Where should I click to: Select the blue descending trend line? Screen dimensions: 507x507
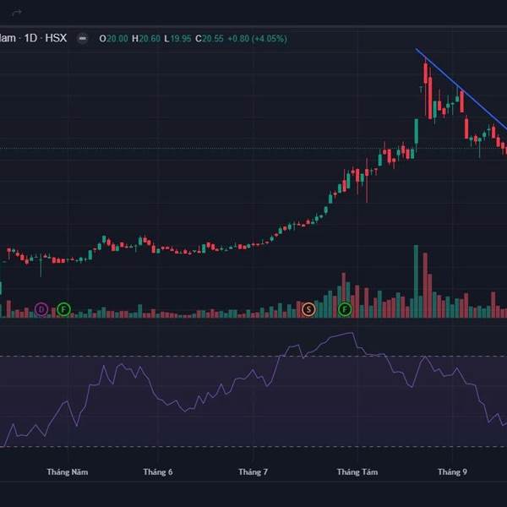[x=461, y=89]
